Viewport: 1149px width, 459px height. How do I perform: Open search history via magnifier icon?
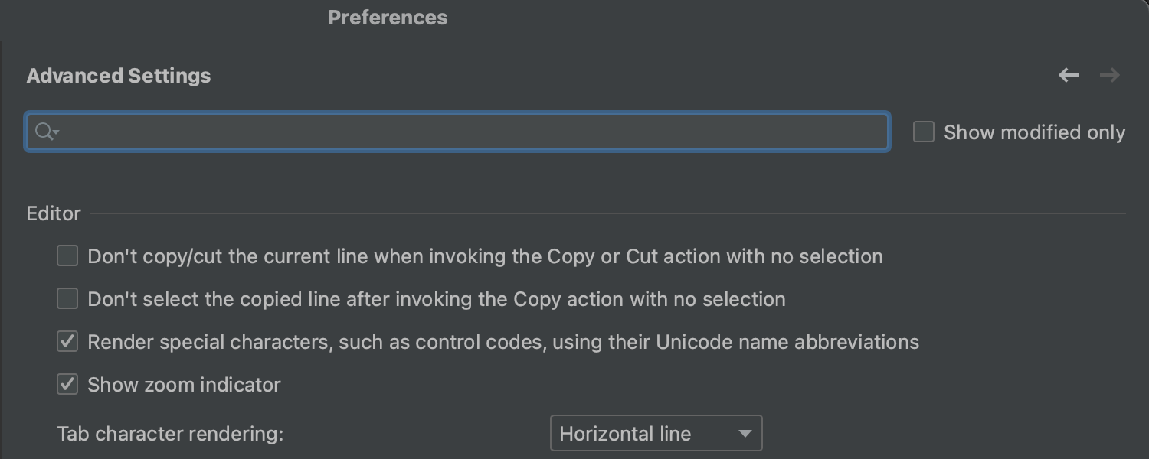pyautogui.click(x=46, y=132)
